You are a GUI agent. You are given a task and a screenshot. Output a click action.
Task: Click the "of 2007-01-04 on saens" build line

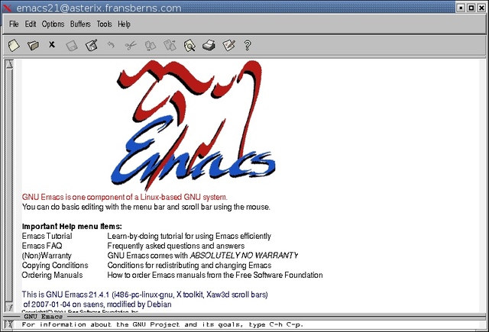point(97,305)
